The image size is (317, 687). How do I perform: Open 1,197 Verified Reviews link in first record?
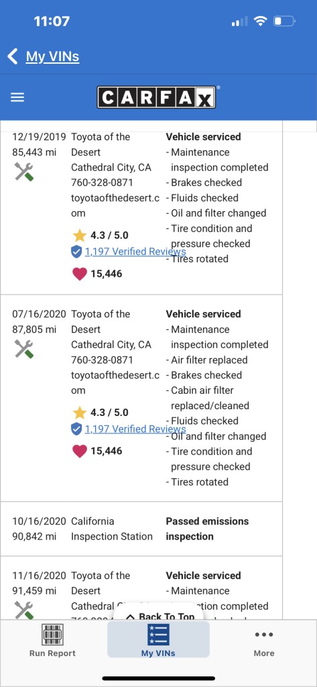point(135,252)
